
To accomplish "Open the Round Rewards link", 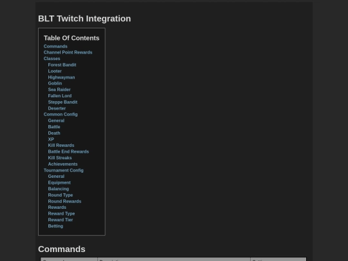I will (65, 201).
